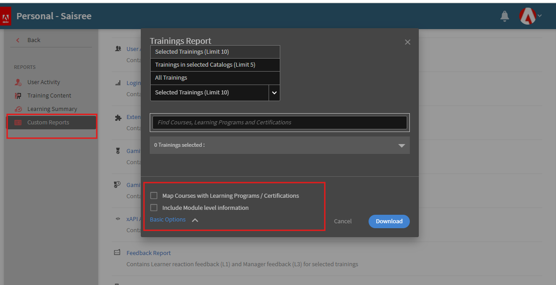Open the notifications bell
The image size is (556, 285).
[504, 16]
